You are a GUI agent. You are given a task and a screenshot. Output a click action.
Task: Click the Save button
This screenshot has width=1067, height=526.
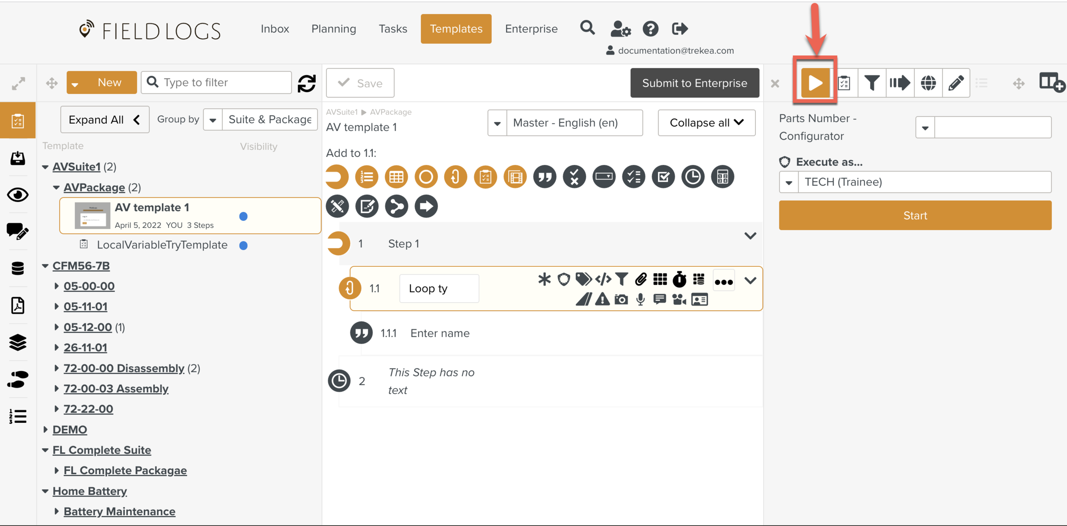pyautogui.click(x=360, y=83)
